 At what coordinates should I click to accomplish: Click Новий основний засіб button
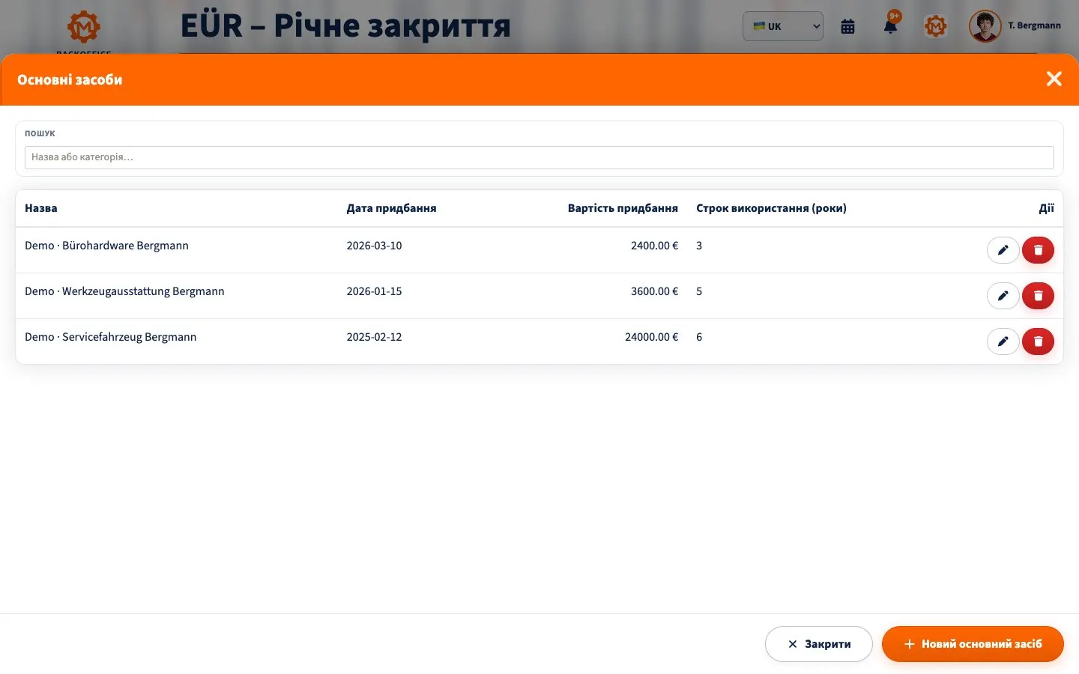[x=973, y=644]
